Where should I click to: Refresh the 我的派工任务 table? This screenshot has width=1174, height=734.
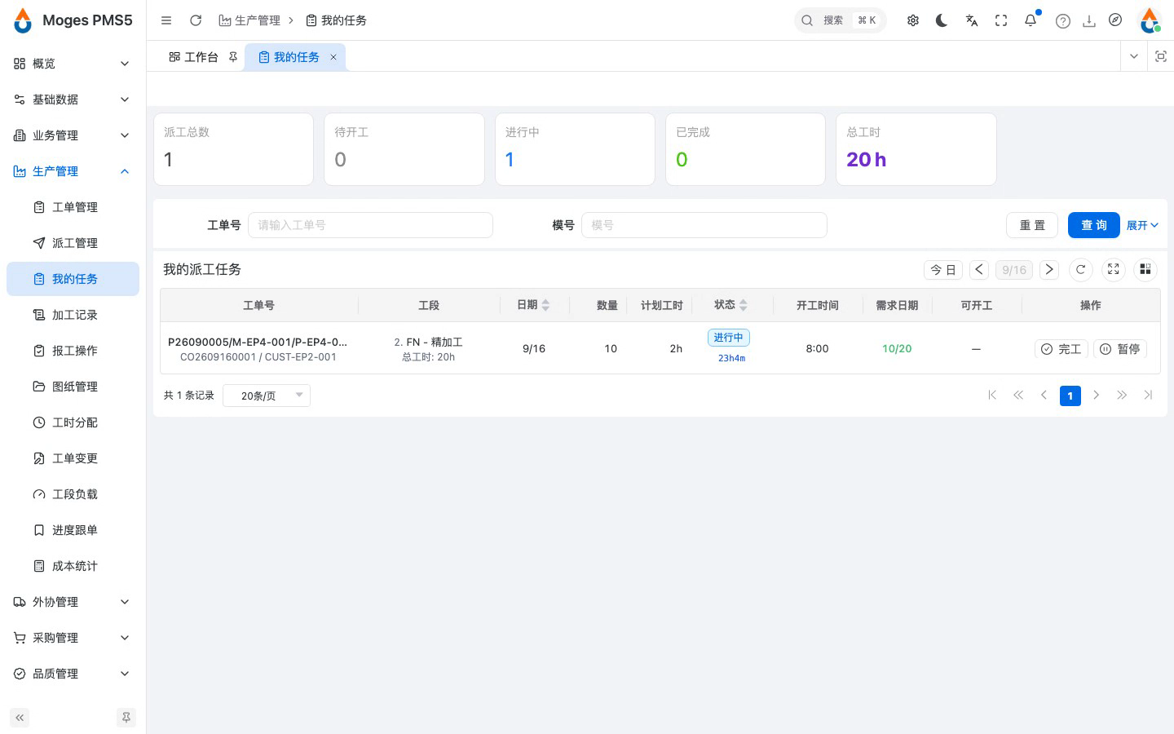coord(1080,269)
